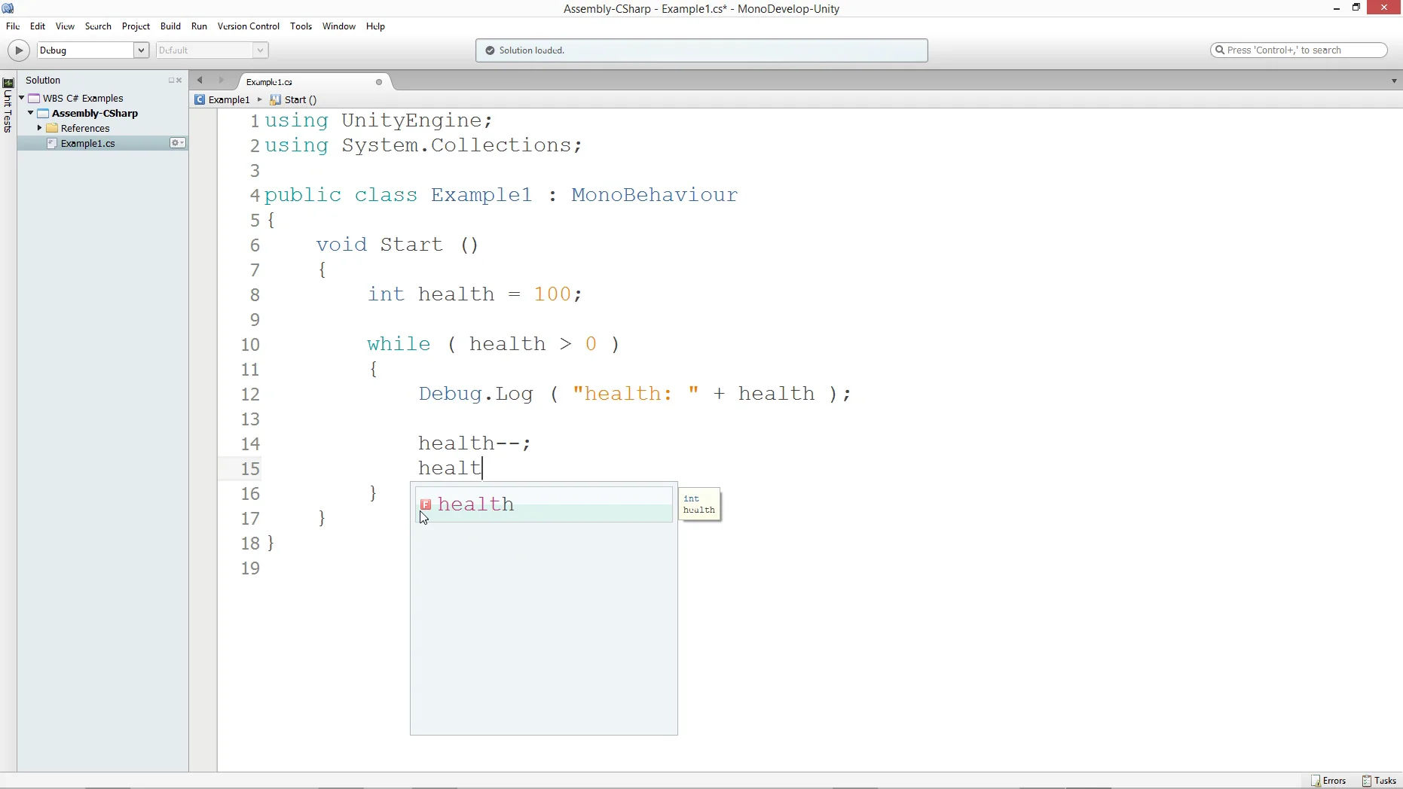The image size is (1403, 789).
Task: Open the File menu
Action: (x=13, y=26)
